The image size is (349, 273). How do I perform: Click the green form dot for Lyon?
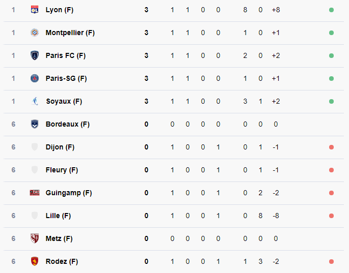tap(331, 10)
